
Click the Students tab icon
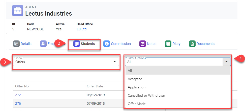[x=76, y=44]
